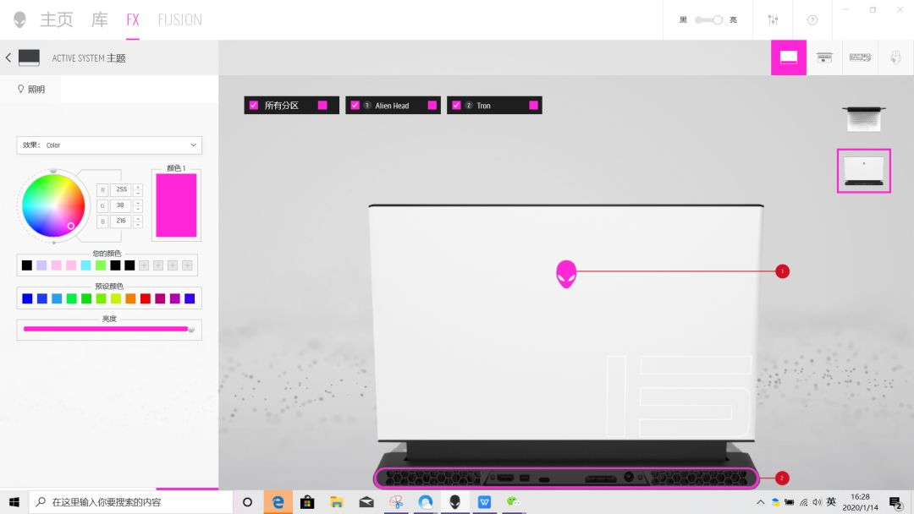The height and width of the screenshot is (514, 914).
Task: Choose the yellow-green preset color
Action: [116, 298]
